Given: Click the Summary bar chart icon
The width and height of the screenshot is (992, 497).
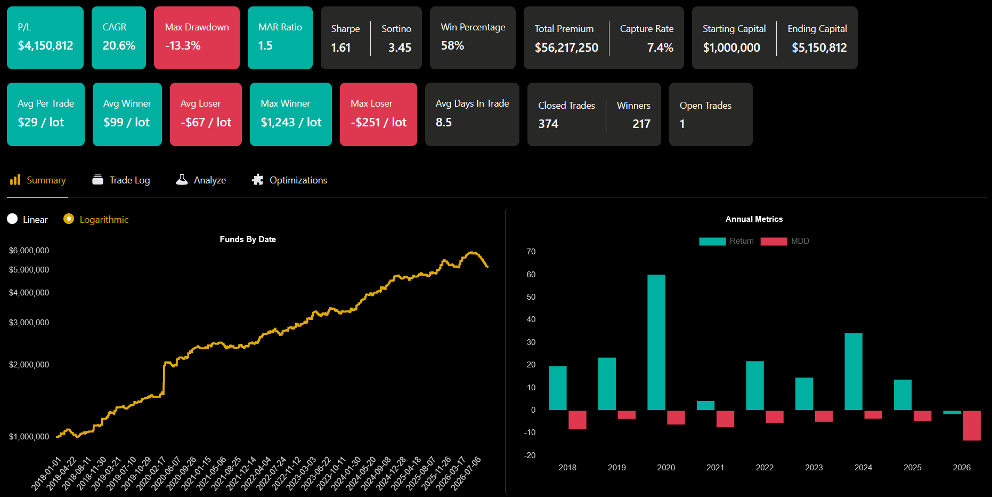Looking at the screenshot, I should point(15,180).
